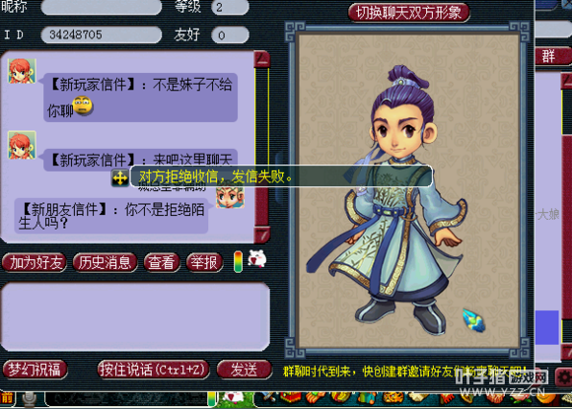572x409 pixels.
Task: Click the red-haired girl avatar in first message
Action: (x=22, y=71)
